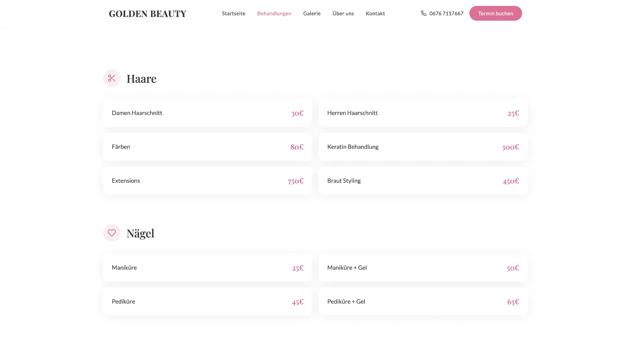The height and width of the screenshot is (339, 631).
Task: Click the Extensions price card
Action: (208, 181)
